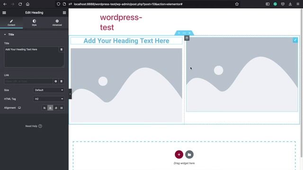This screenshot has width=303, height=170.
Task: Set alignment to center
Action: pos(50,108)
